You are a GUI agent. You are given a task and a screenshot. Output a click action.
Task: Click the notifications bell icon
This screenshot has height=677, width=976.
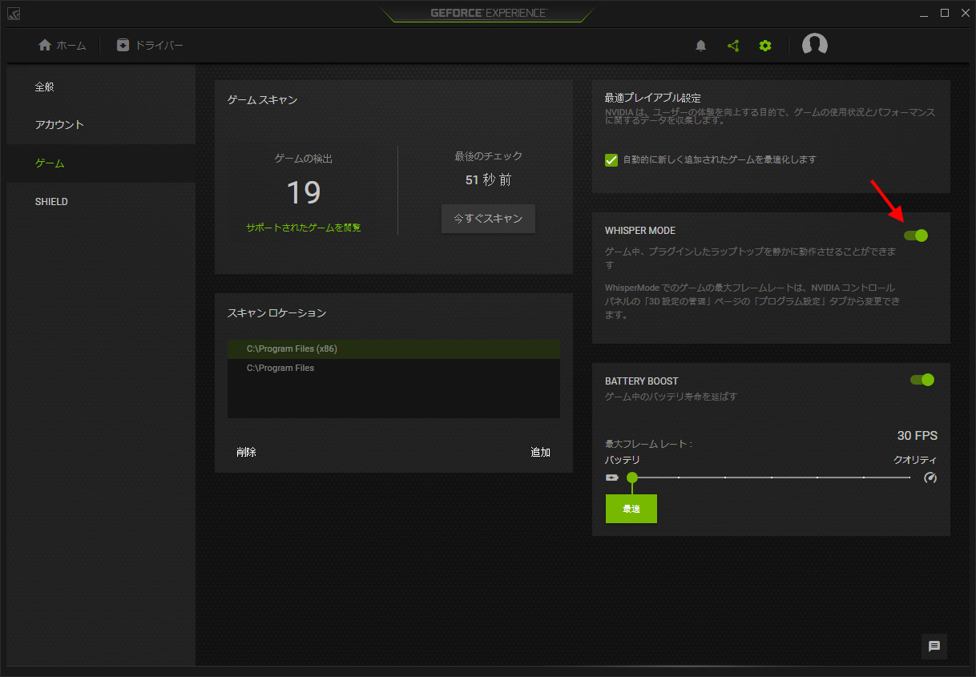(x=701, y=46)
